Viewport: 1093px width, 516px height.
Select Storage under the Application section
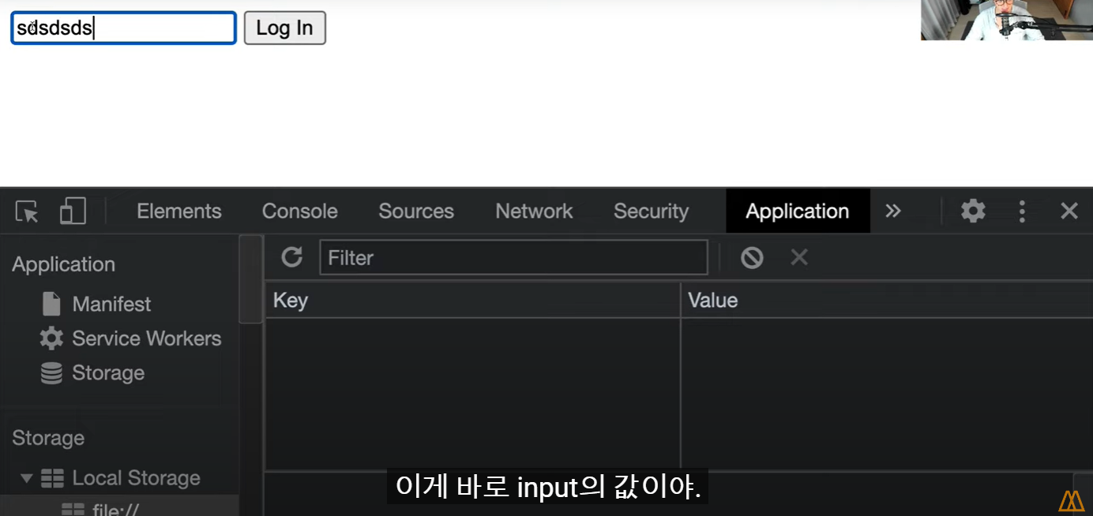(108, 373)
